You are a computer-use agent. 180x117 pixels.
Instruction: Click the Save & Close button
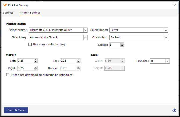point(16,110)
